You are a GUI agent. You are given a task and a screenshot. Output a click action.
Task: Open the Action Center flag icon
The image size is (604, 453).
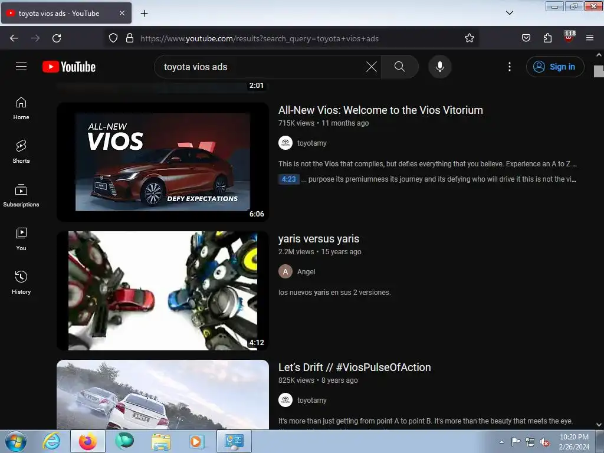click(516, 442)
